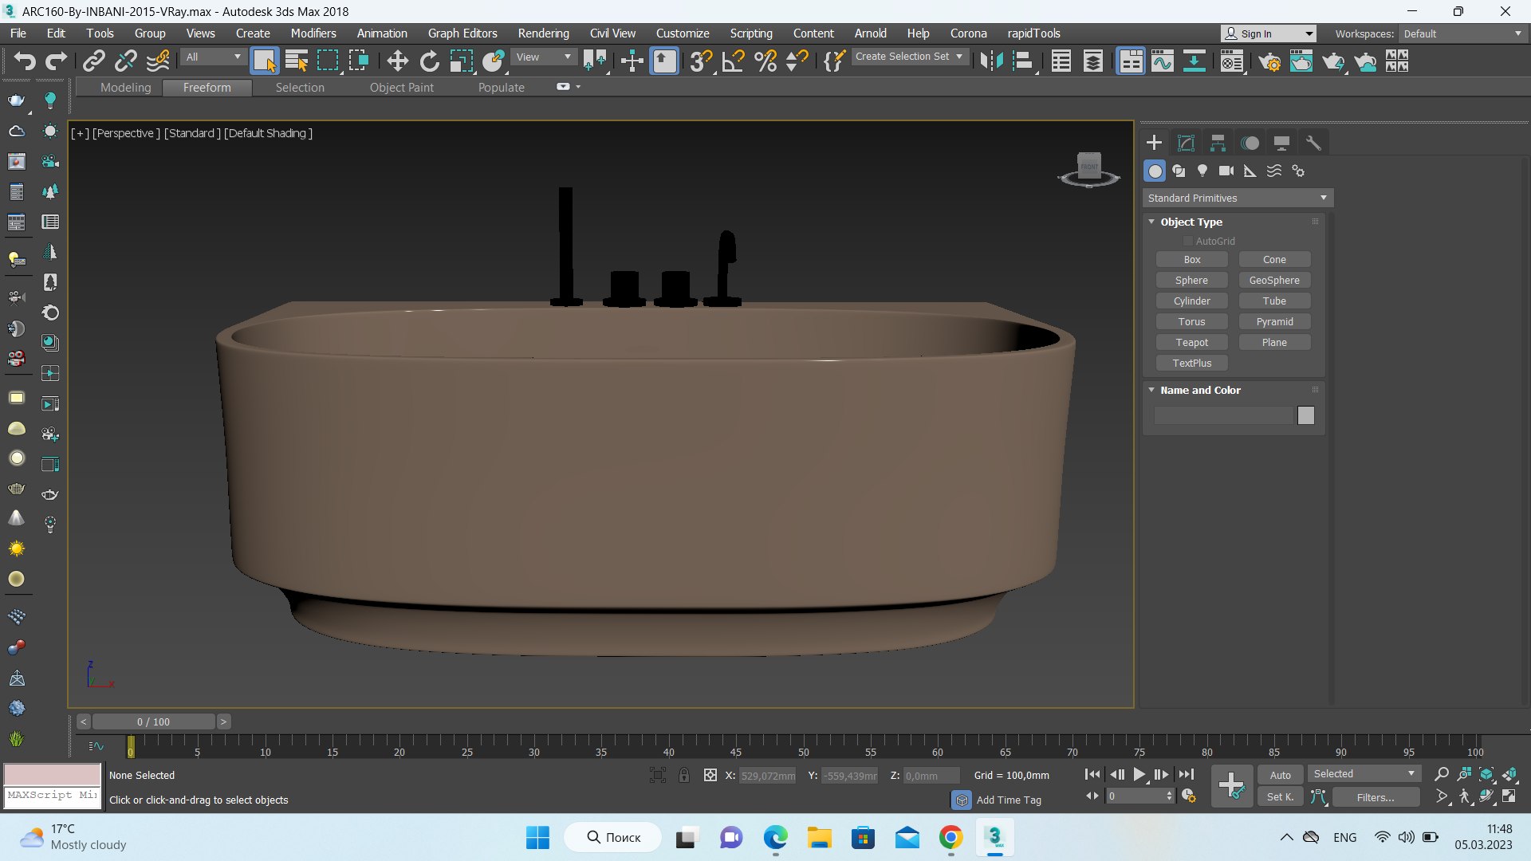The width and height of the screenshot is (1531, 861).
Task: Open the Selected key filter dropdown
Action: point(1364,774)
